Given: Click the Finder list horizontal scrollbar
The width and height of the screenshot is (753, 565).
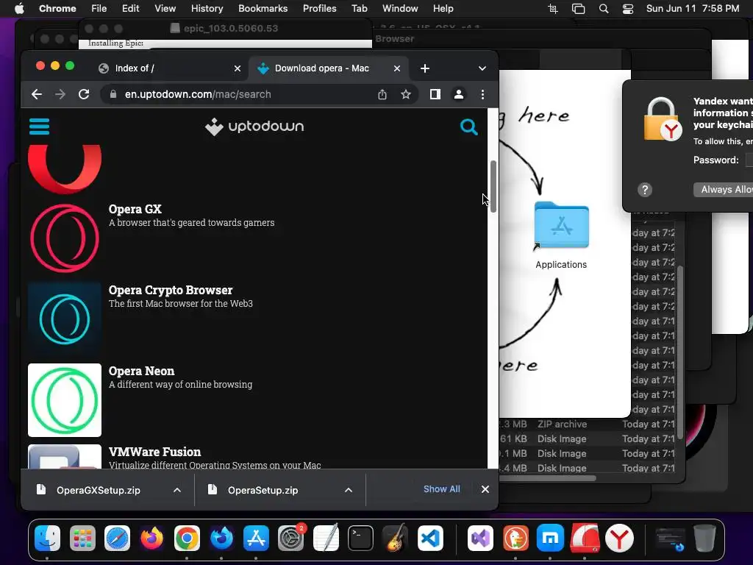Looking at the screenshot, I should (547, 478).
